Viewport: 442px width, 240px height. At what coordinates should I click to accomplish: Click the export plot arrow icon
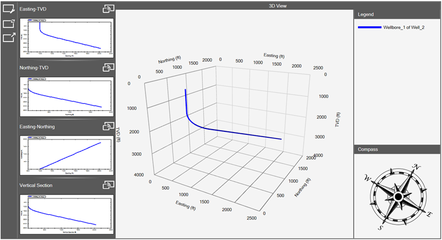point(9,38)
